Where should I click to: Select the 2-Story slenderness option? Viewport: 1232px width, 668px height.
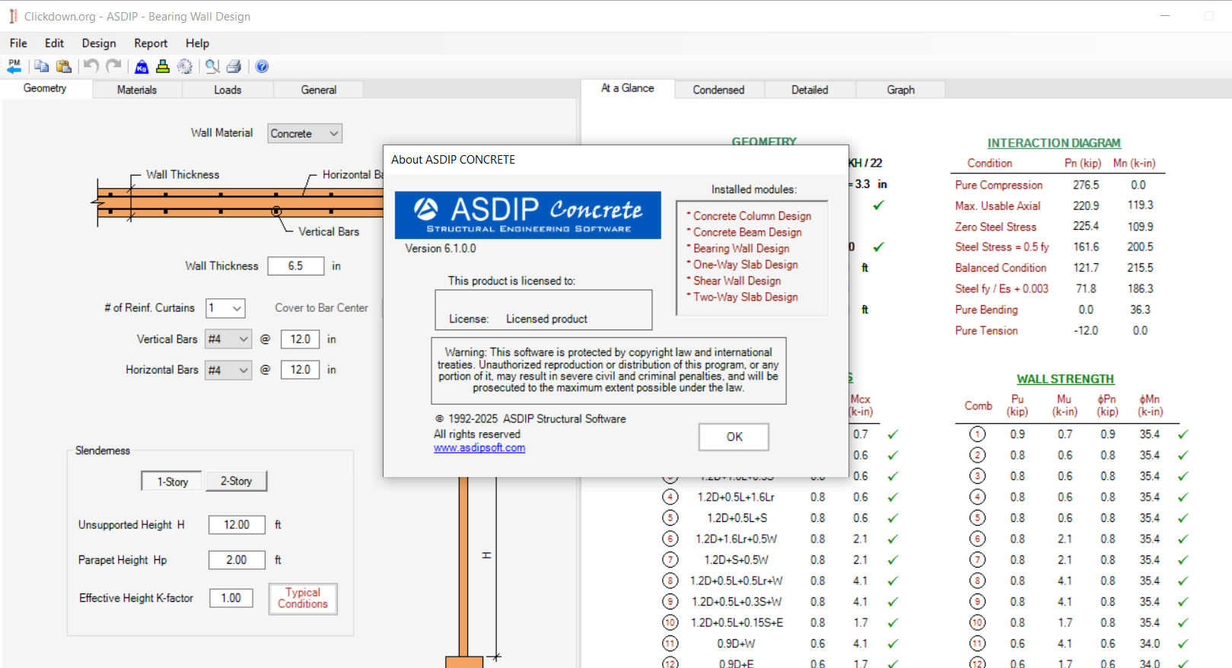point(237,481)
